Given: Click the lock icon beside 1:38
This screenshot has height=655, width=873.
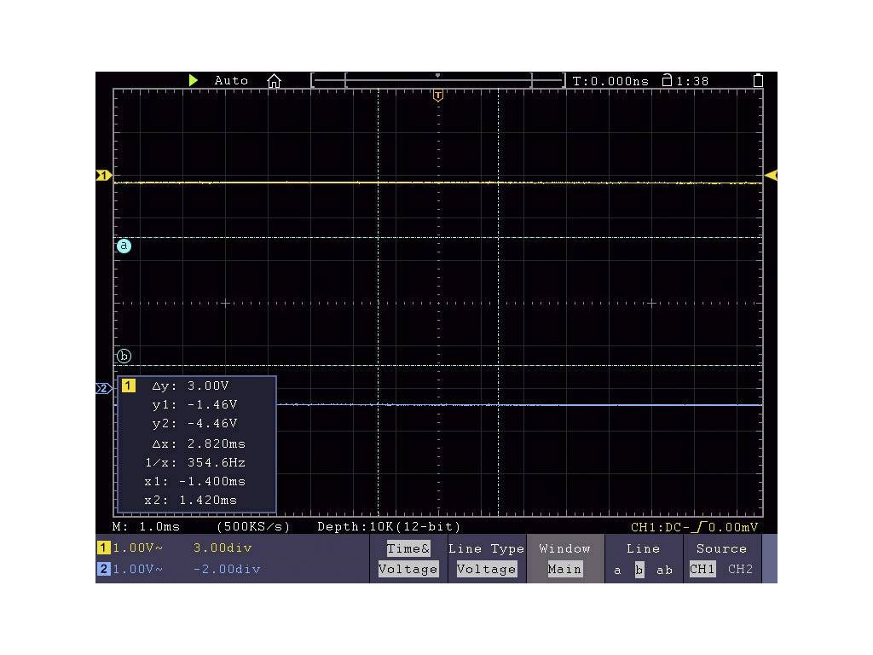Looking at the screenshot, I should pyautogui.click(x=667, y=80).
